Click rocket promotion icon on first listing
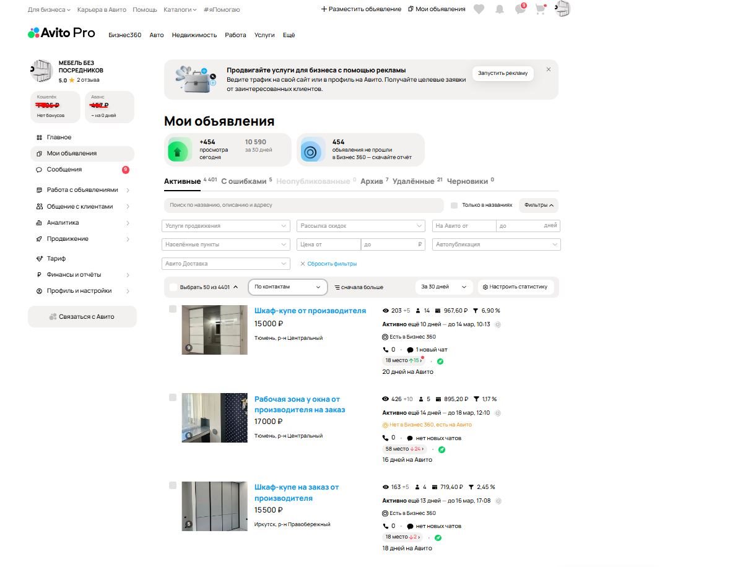The height and width of the screenshot is (567, 735). [x=440, y=361]
